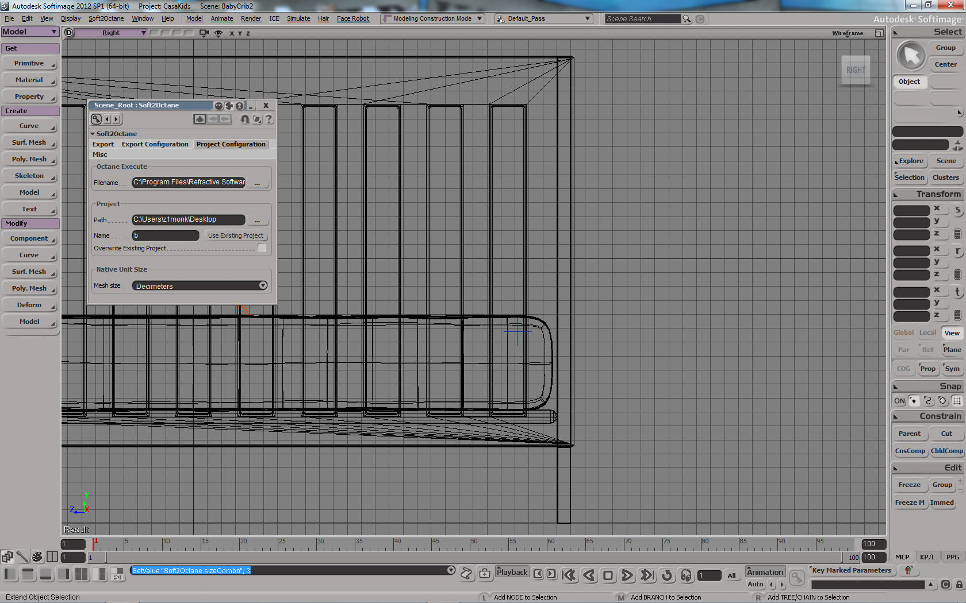Jump to the first frame

(569, 575)
